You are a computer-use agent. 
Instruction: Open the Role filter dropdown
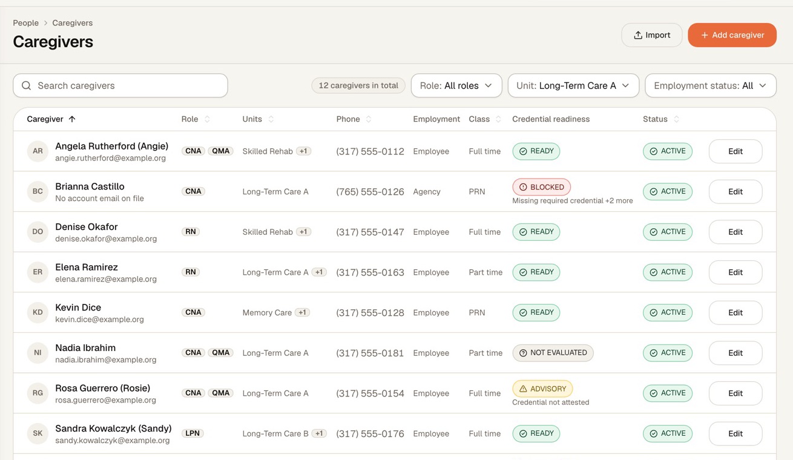click(x=456, y=86)
